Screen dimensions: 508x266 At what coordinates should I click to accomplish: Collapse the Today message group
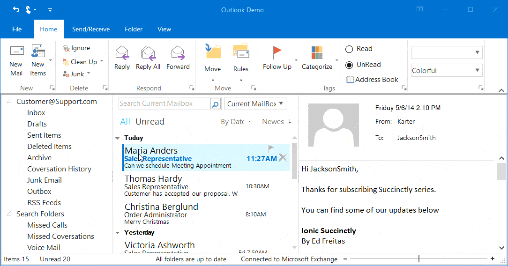click(x=118, y=138)
